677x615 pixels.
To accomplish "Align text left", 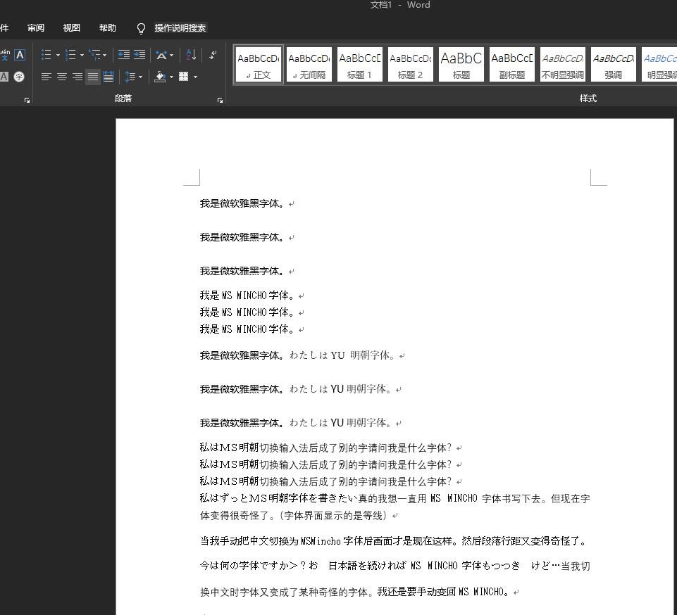I will (46, 77).
